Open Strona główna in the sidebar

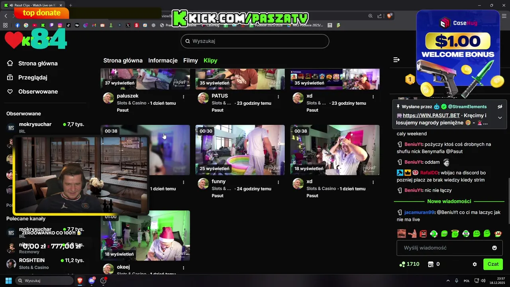coord(33,63)
